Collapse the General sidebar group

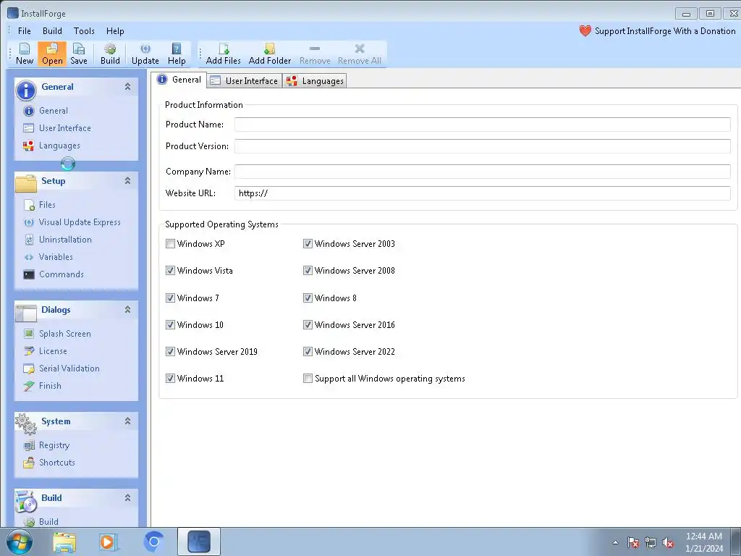(127, 87)
